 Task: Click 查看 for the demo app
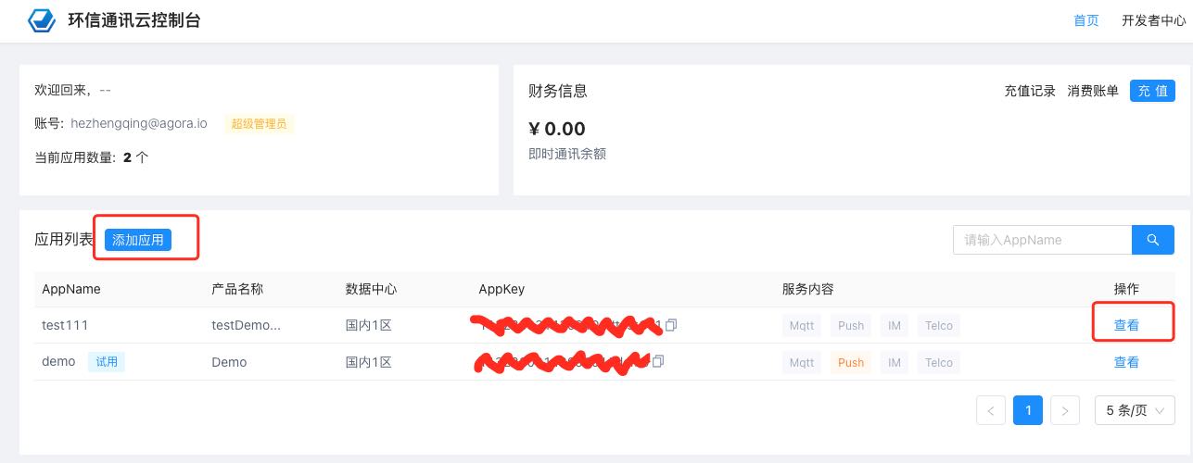(1126, 362)
